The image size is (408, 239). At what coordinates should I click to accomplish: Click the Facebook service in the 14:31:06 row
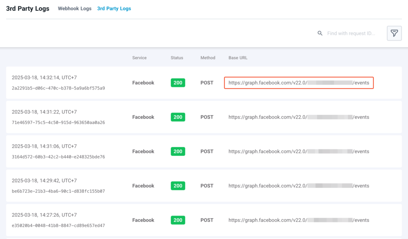(143, 151)
